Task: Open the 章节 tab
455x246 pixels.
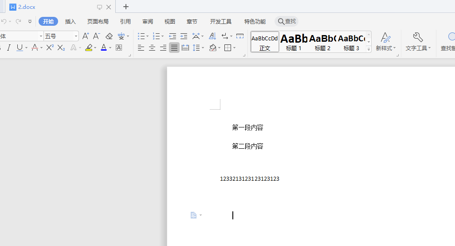Action: 192,21
